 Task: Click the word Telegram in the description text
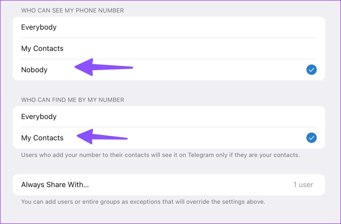(201, 155)
